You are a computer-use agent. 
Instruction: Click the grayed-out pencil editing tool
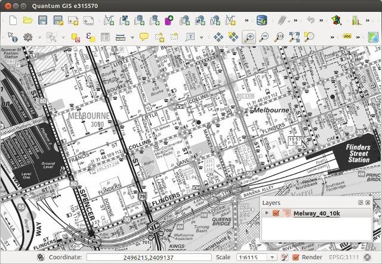(x=282, y=20)
